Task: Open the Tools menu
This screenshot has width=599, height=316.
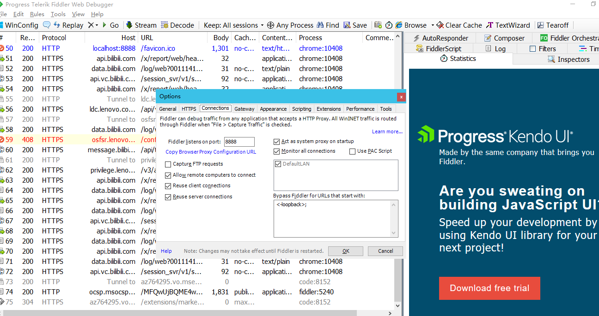Action: pyautogui.click(x=58, y=14)
